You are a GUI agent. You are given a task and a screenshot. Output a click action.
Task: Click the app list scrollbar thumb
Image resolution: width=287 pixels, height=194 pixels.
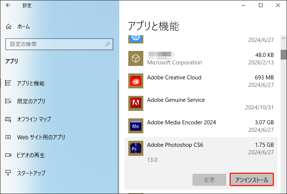click(x=284, y=55)
